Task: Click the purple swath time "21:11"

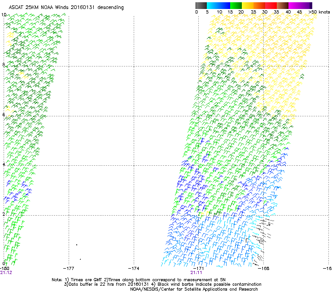Action: tap(196, 273)
